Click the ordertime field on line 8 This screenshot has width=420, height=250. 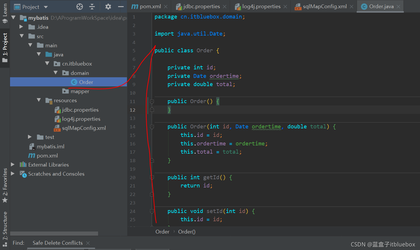[224, 76]
